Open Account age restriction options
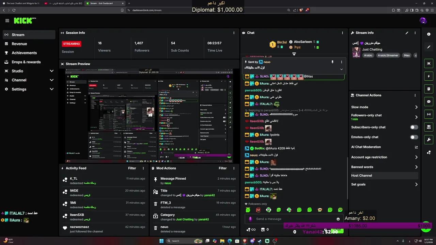The height and width of the screenshot is (245, 436). pos(416,157)
